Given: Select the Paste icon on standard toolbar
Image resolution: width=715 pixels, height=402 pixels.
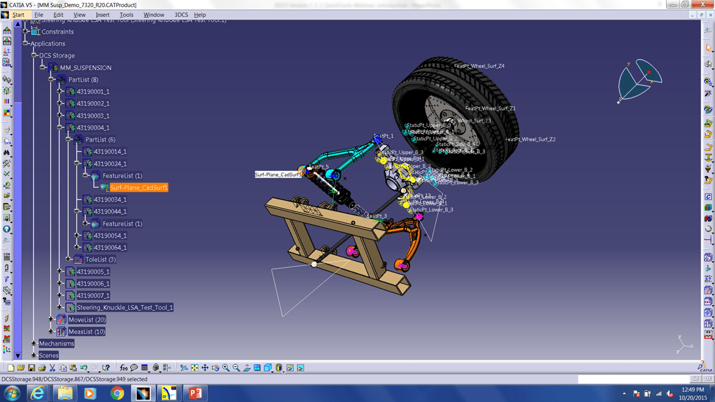Looking at the screenshot, I should click(x=72, y=368).
